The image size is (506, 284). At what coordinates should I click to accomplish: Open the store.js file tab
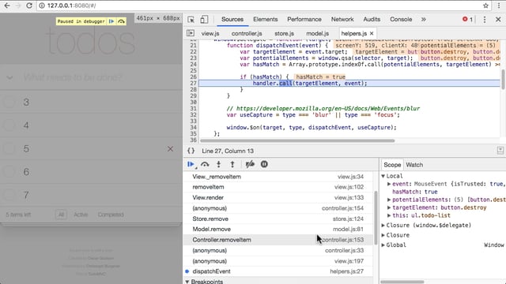284,33
